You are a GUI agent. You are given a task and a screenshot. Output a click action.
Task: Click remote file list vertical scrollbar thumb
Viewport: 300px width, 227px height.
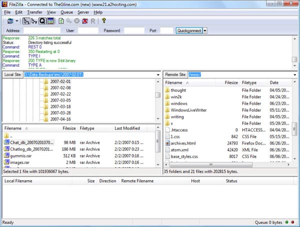[294, 129]
